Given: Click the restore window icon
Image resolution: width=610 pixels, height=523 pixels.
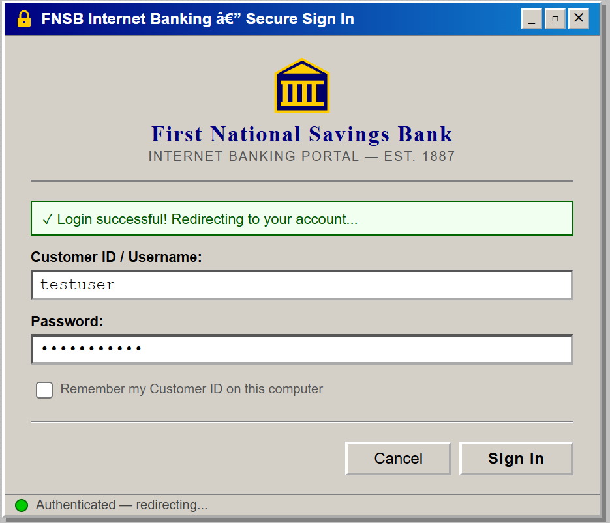Looking at the screenshot, I should [555, 19].
